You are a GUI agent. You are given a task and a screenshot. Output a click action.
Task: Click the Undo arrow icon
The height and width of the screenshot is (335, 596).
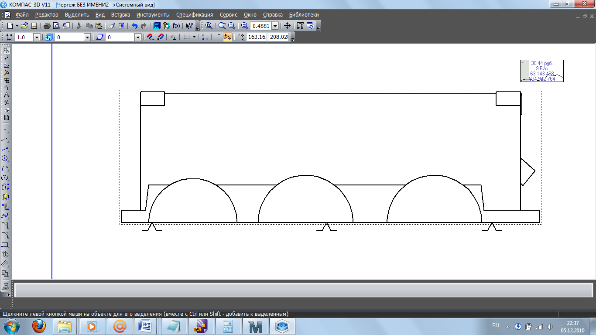[134, 26]
